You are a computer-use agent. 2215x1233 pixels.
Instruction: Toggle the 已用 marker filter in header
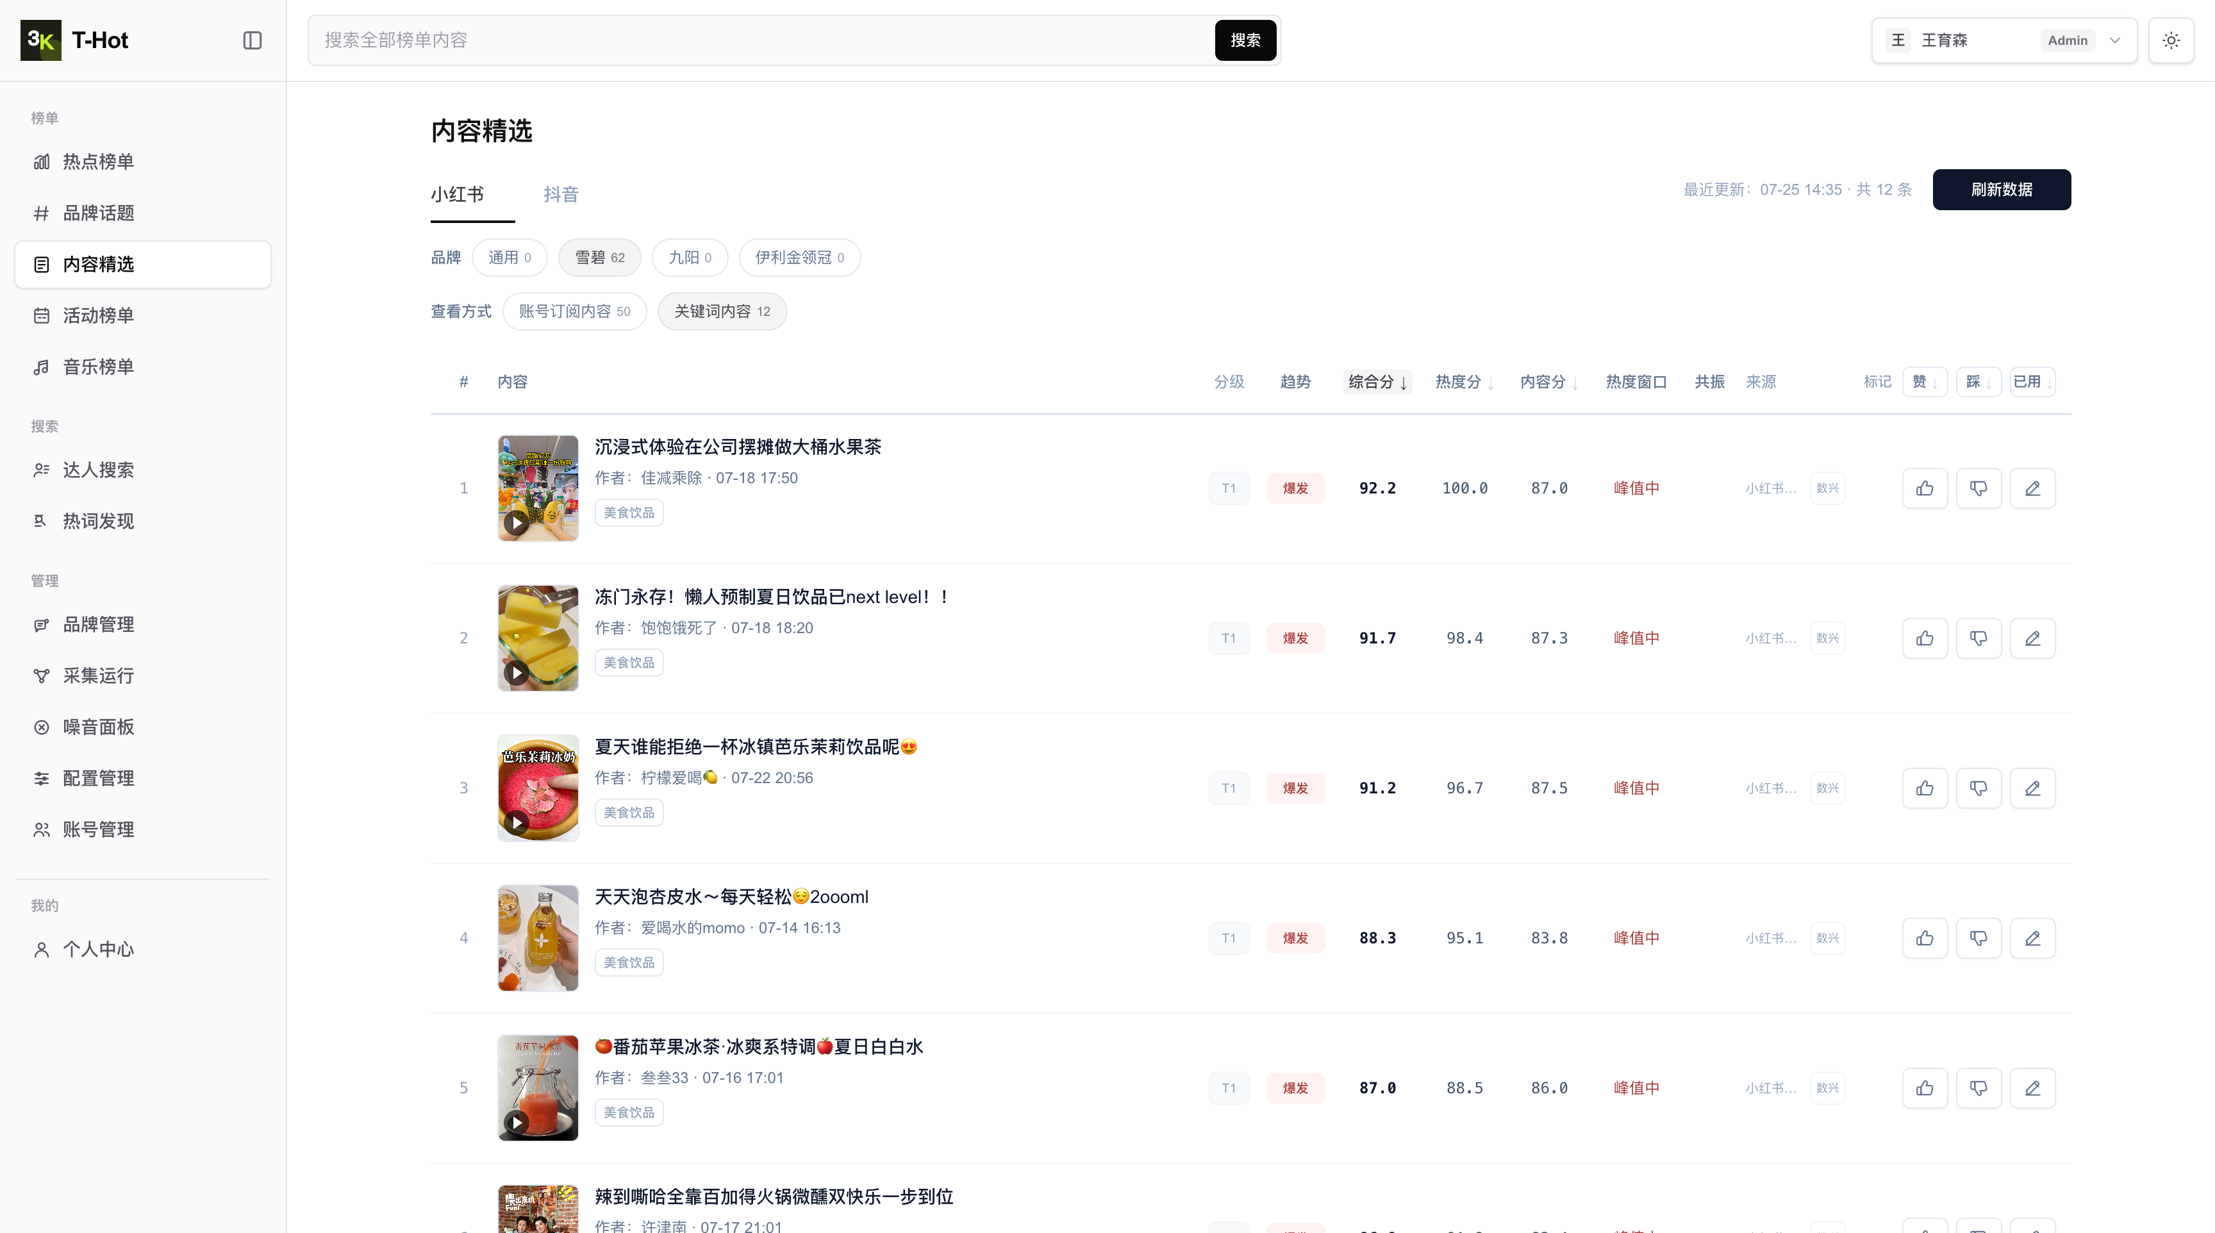click(x=2033, y=382)
